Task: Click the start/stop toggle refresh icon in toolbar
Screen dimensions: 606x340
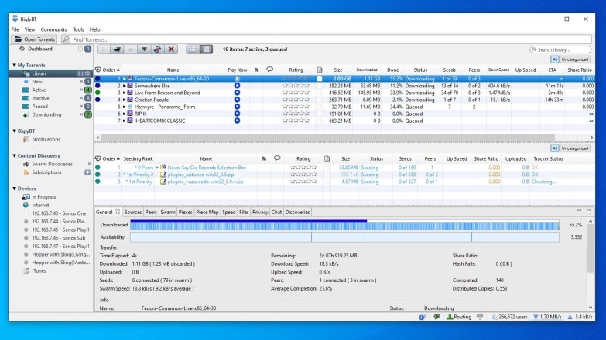Action: tap(157, 49)
